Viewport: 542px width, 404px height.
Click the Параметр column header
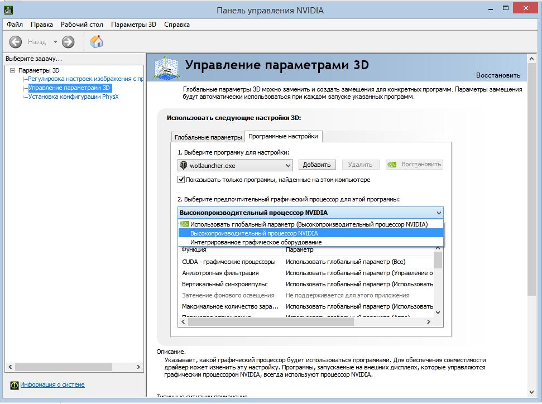click(x=299, y=250)
